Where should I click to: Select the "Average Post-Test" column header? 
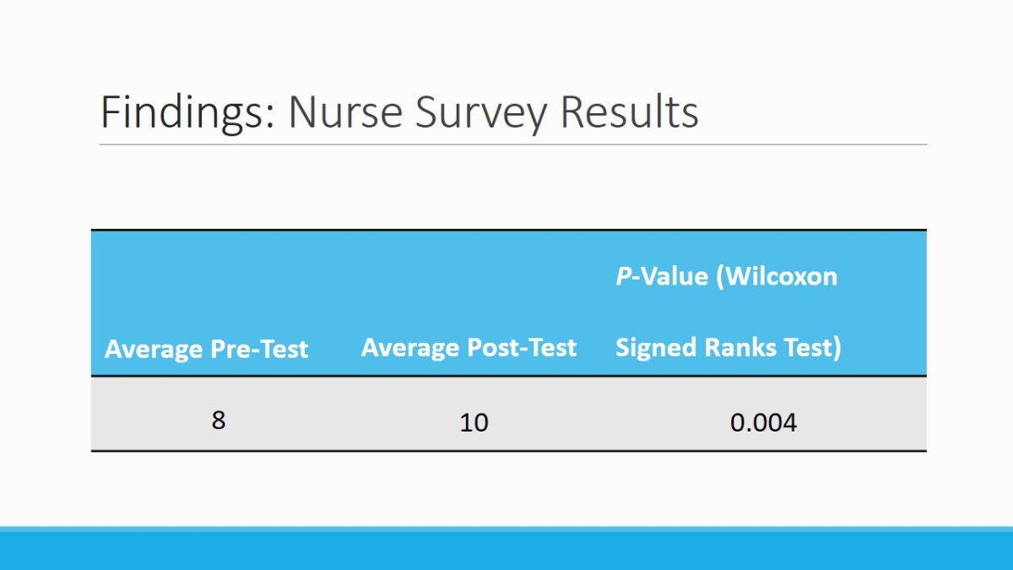(469, 347)
